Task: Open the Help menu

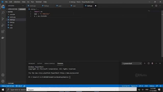Action: coord(45,2)
